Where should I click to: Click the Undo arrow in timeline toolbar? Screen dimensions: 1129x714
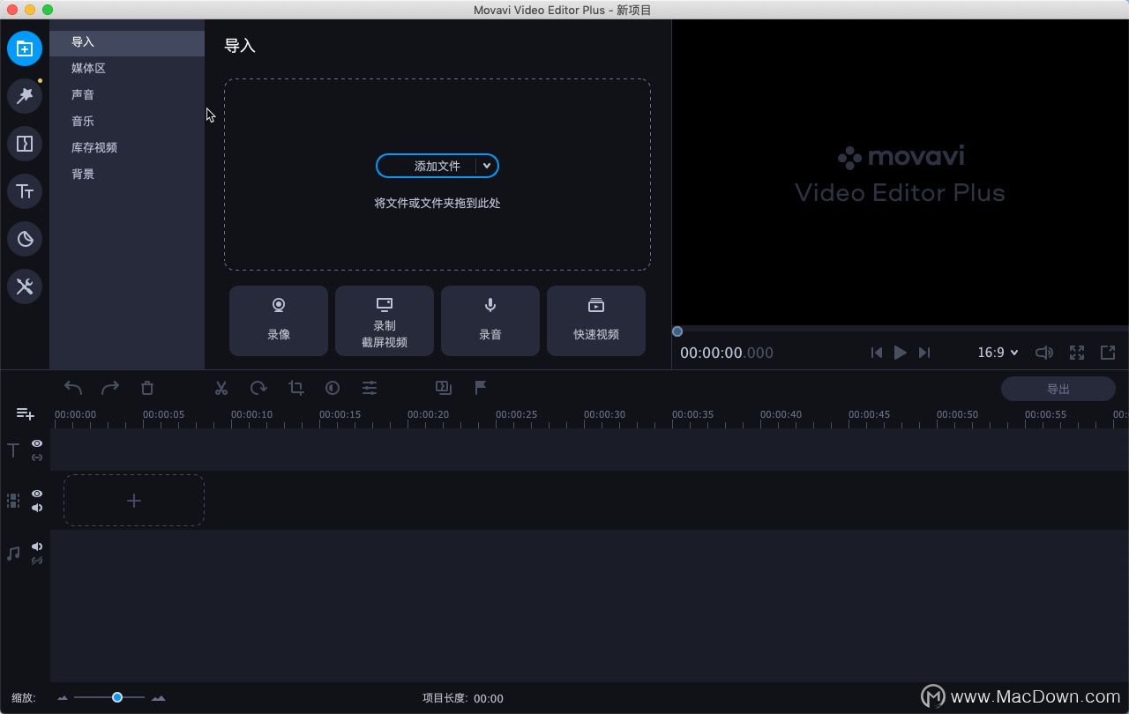[x=73, y=388]
